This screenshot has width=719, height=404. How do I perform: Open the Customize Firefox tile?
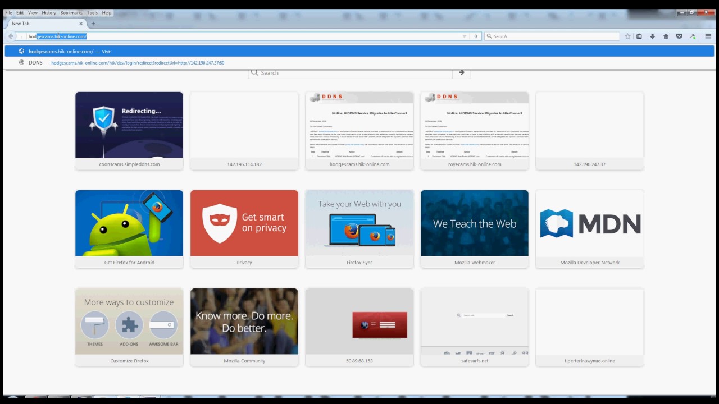pos(129,327)
